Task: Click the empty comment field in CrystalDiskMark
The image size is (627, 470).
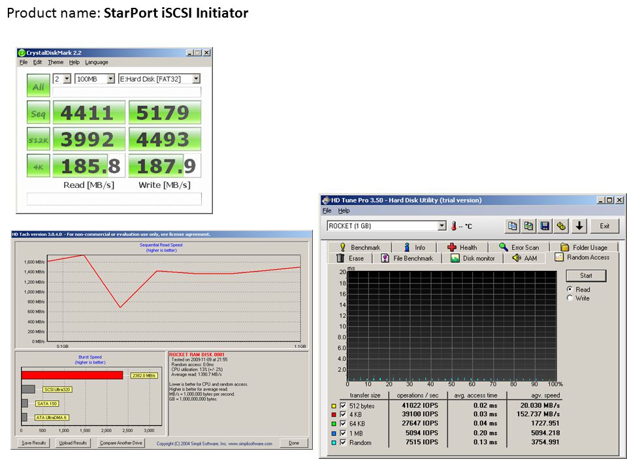Action: (114, 198)
